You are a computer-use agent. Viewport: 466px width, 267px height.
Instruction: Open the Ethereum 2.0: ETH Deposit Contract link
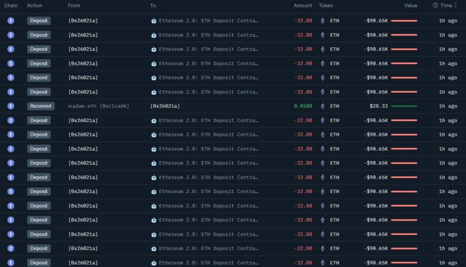(x=207, y=21)
